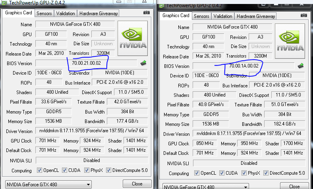
Task: Click BIOS version 70.00.1A.00.02 field
Action: [243, 66]
